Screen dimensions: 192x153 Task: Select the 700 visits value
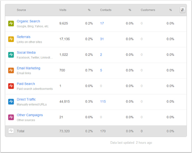click(62, 70)
